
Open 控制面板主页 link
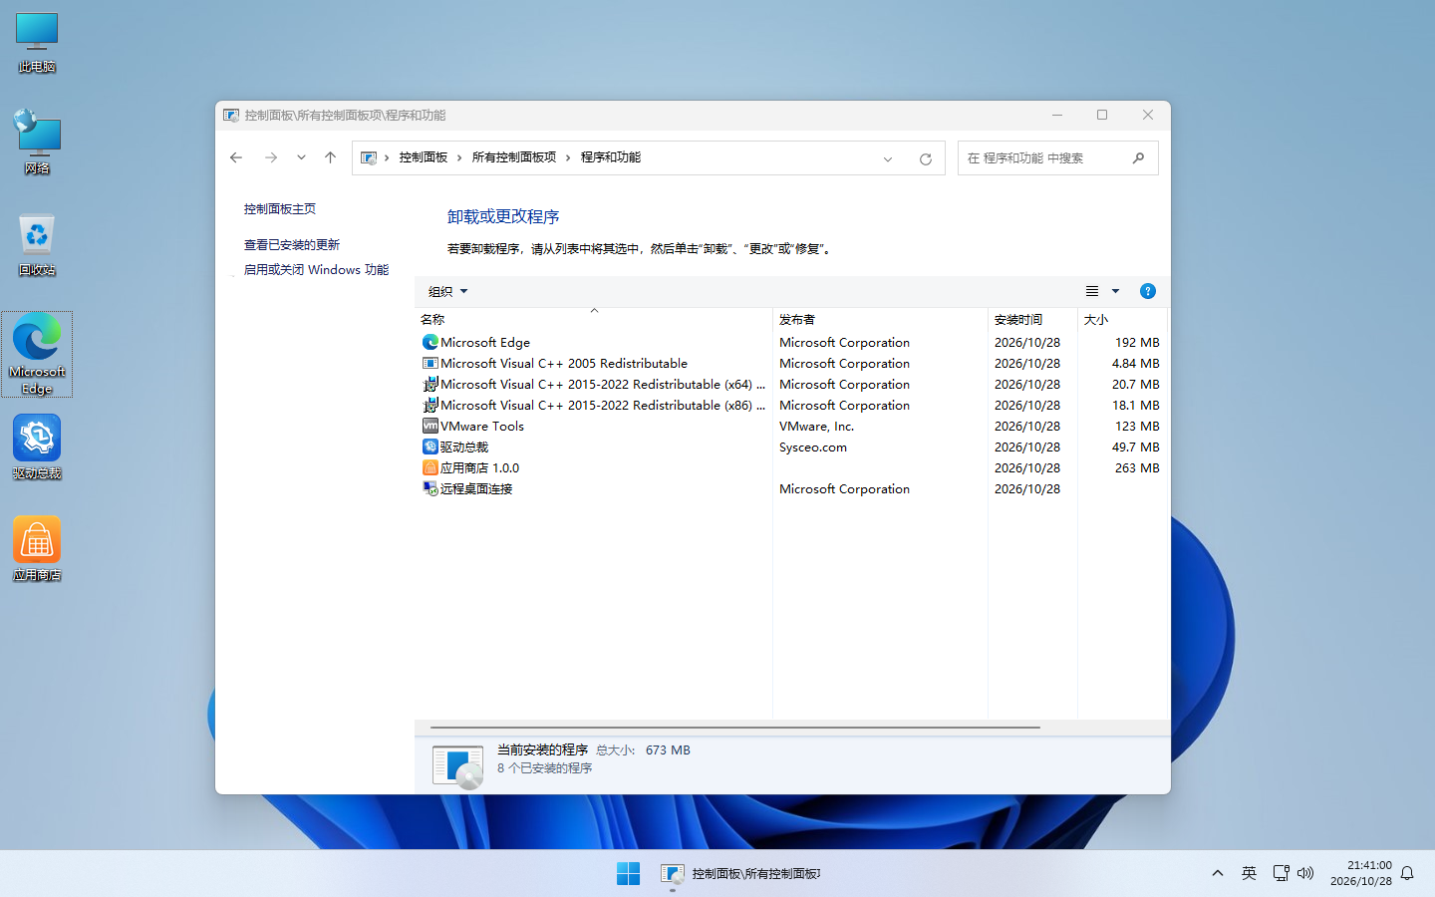click(x=280, y=209)
